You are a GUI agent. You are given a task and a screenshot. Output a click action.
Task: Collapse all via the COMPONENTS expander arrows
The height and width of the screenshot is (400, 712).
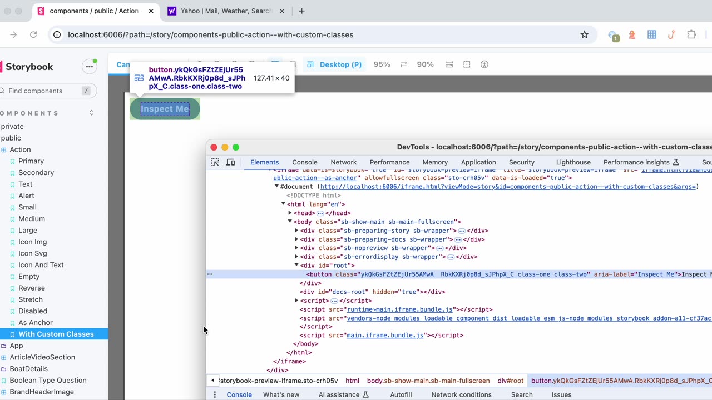click(x=92, y=113)
